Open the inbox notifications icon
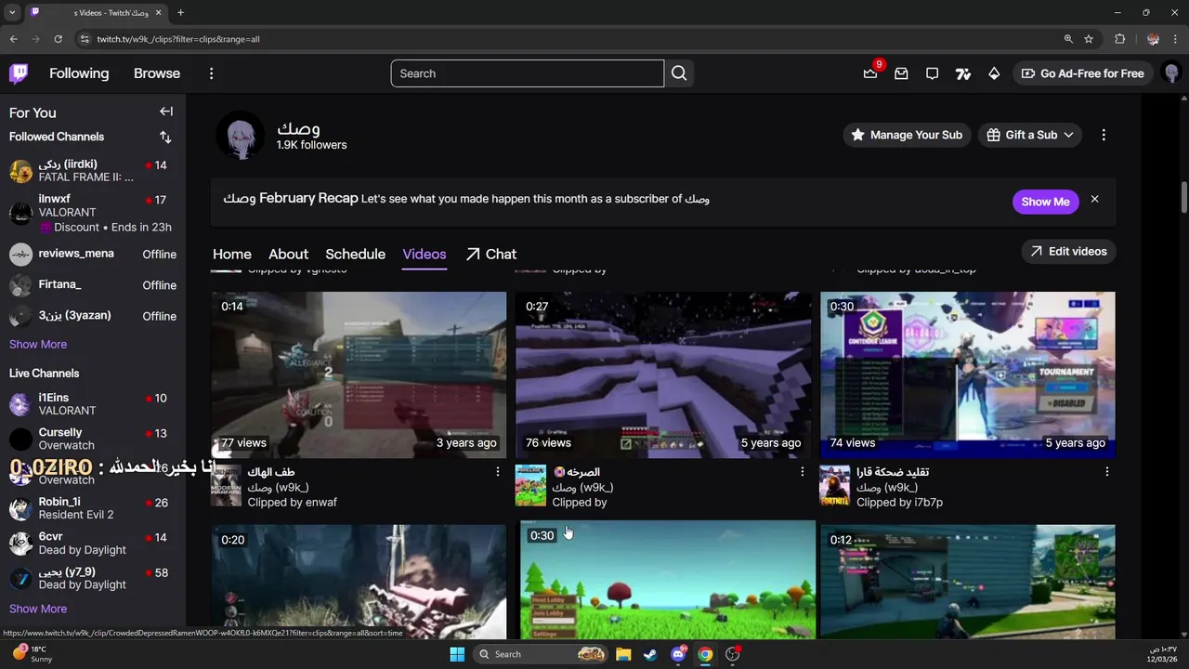Screen dimensions: 1189x669 coord(901,73)
